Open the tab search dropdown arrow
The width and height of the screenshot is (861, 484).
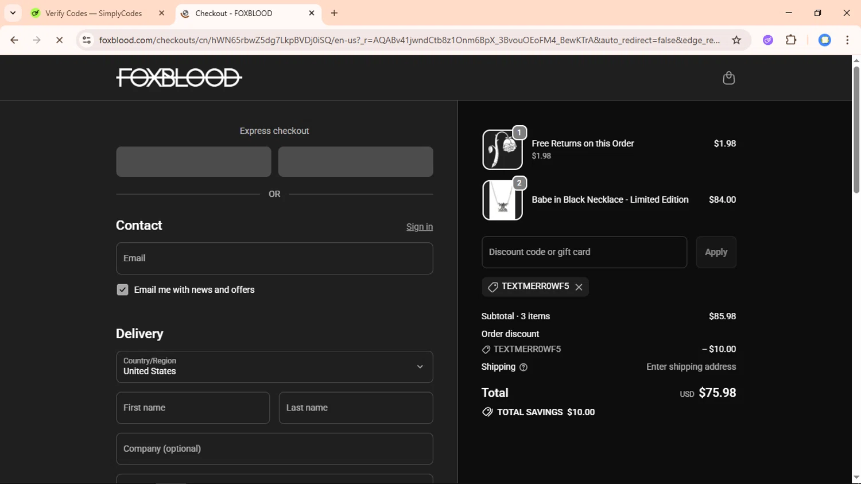point(13,13)
